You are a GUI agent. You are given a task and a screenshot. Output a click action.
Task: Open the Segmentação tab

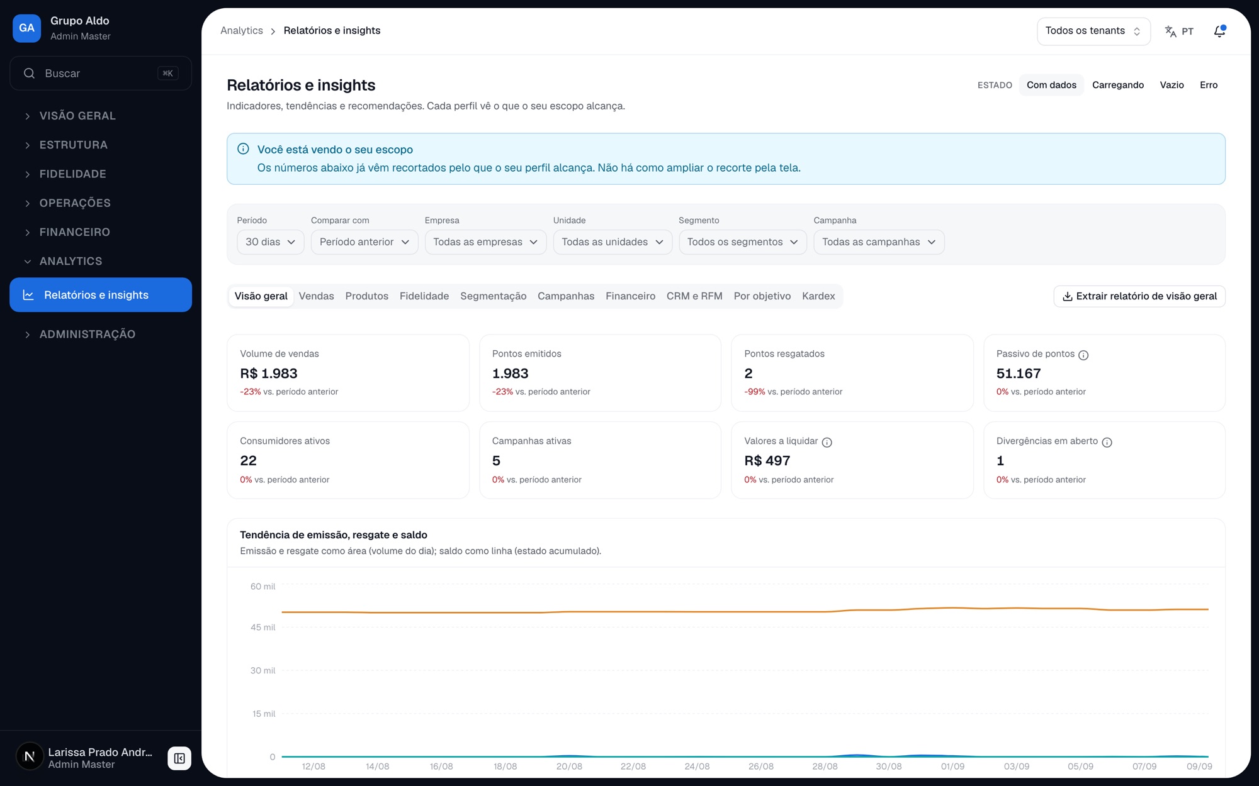coord(493,296)
